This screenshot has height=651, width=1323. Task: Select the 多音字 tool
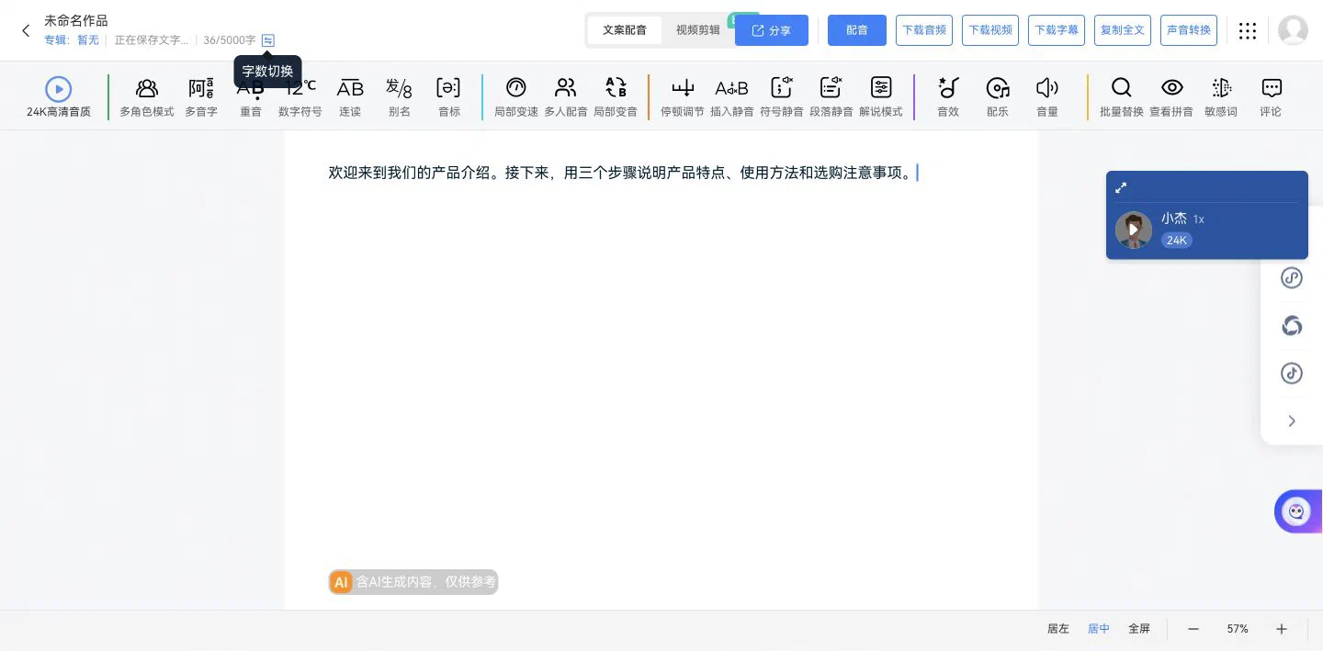pos(201,97)
